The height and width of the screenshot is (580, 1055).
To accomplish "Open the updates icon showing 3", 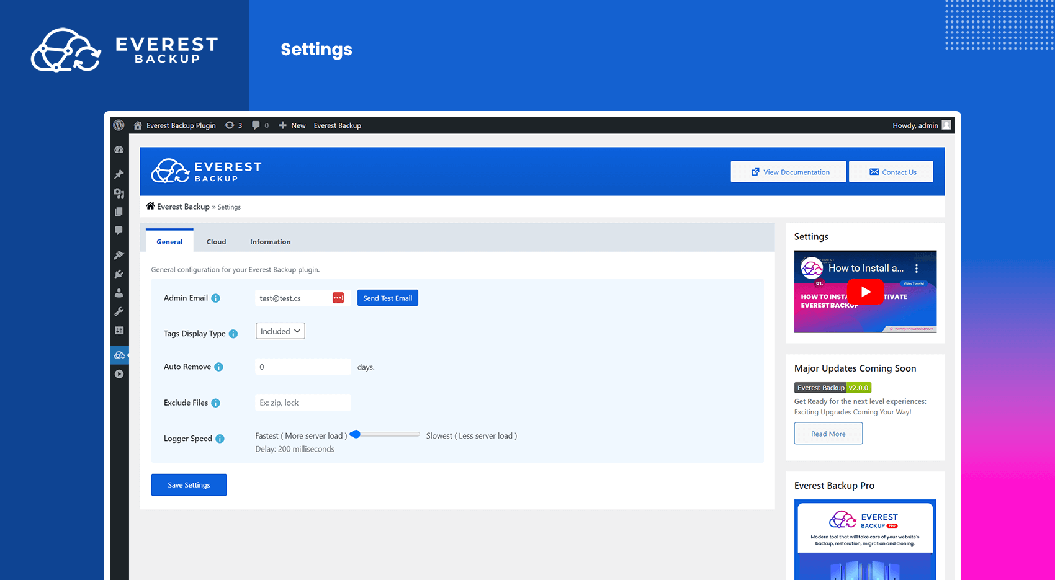I will click(x=230, y=125).
